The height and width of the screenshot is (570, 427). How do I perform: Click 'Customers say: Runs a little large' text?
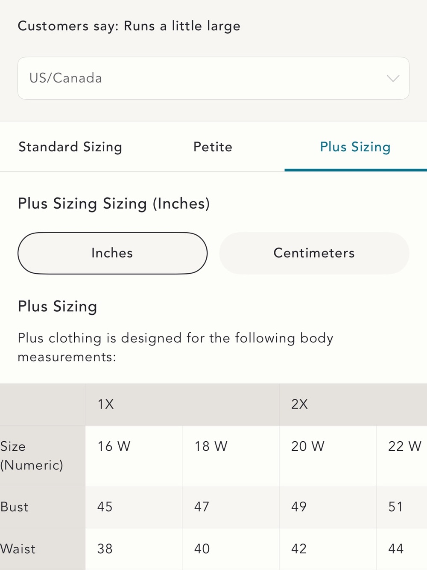pyautogui.click(x=129, y=27)
